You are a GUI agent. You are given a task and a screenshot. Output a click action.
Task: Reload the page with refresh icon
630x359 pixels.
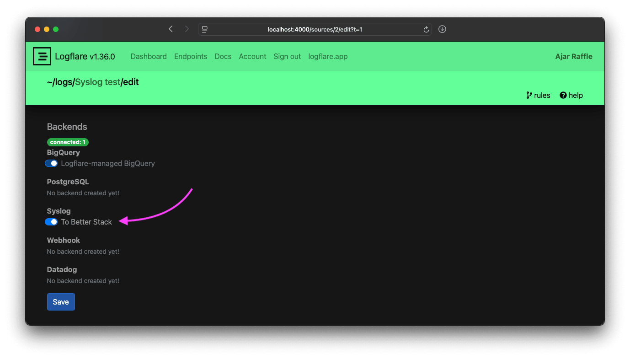(426, 29)
